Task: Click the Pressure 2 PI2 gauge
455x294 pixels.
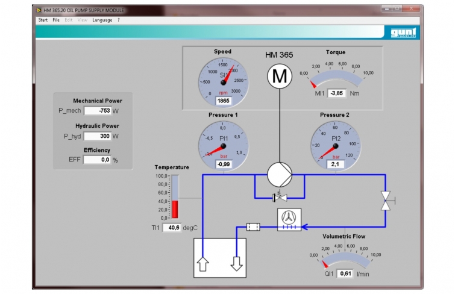Action: [x=336, y=146]
